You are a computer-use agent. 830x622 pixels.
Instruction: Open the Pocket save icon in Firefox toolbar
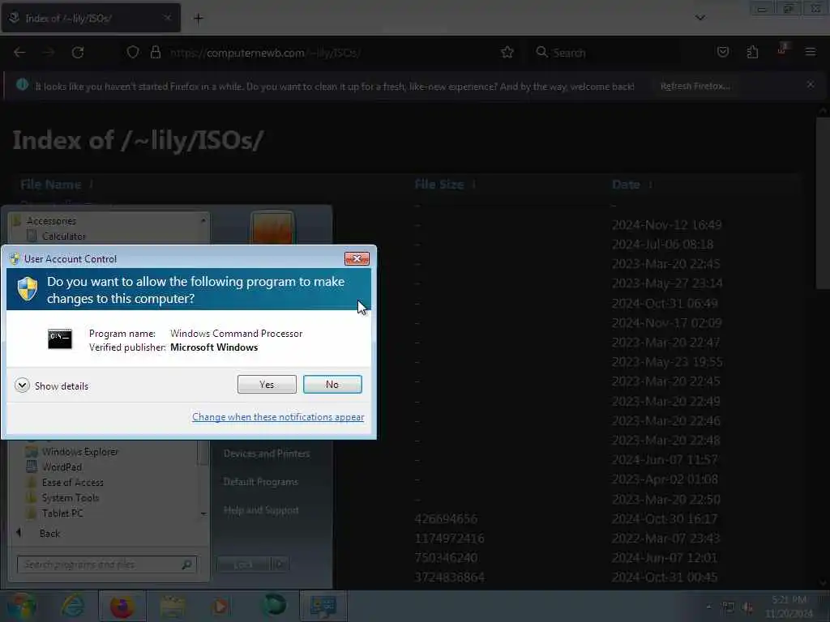pyautogui.click(x=722, y=52)
